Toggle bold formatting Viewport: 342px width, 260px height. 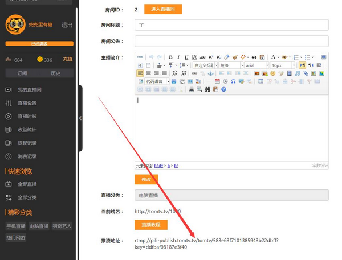[x=170, y=57]
